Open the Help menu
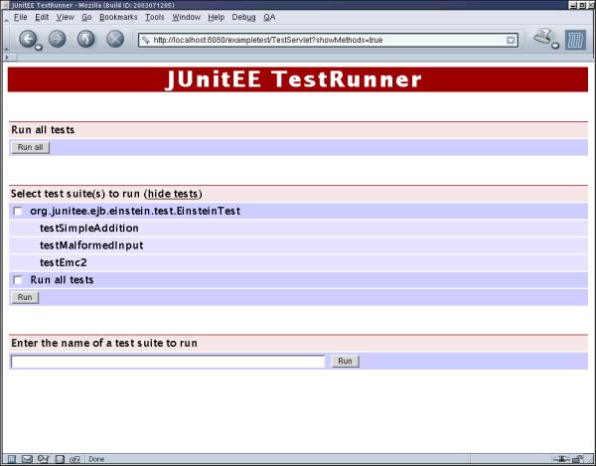596x466 pixels. (216, 18)
